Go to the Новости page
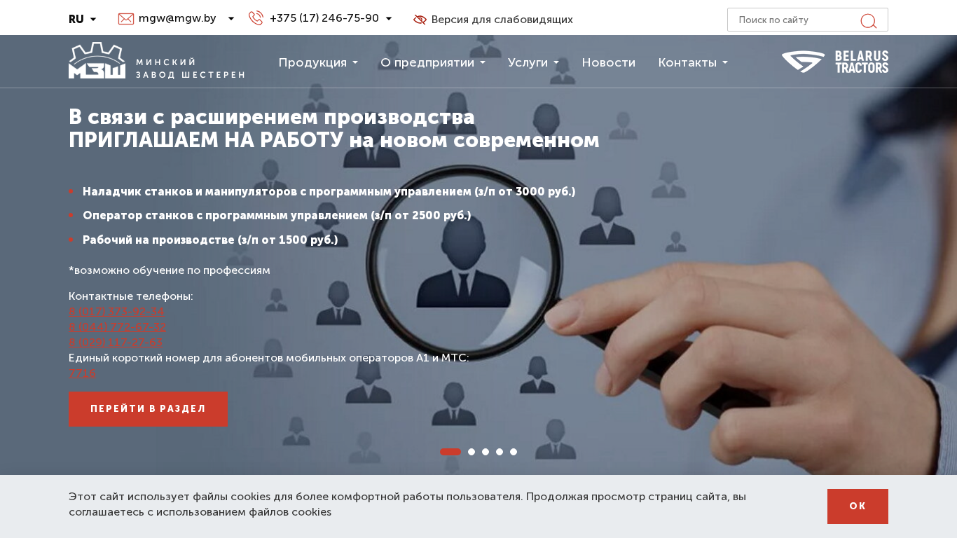 coord(609,62)
